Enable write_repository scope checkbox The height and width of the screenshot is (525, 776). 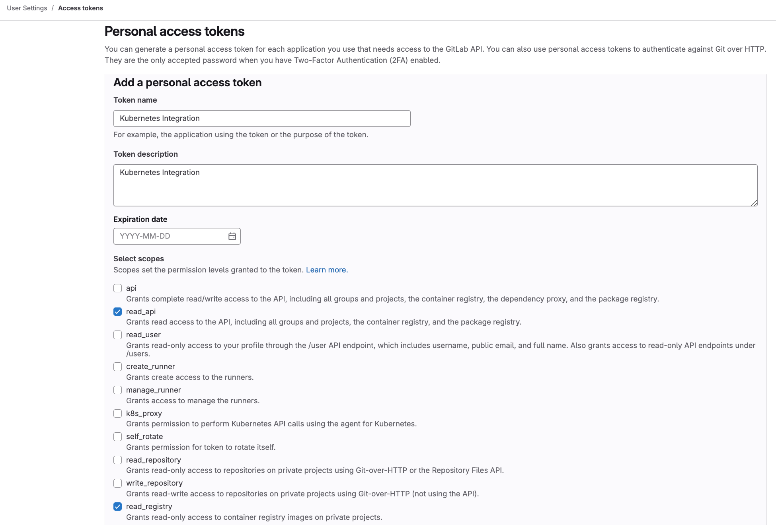(117, 483)
